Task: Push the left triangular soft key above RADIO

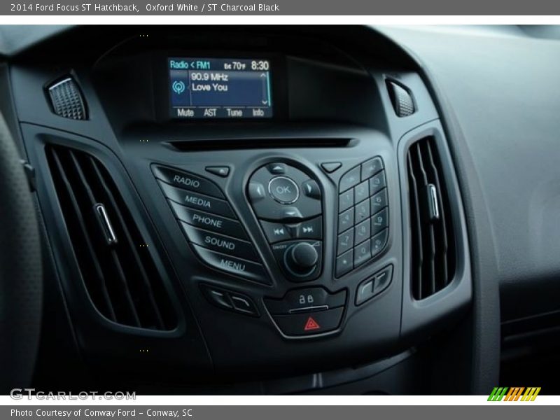Action: pyautogui.click(x=218, y=171)
